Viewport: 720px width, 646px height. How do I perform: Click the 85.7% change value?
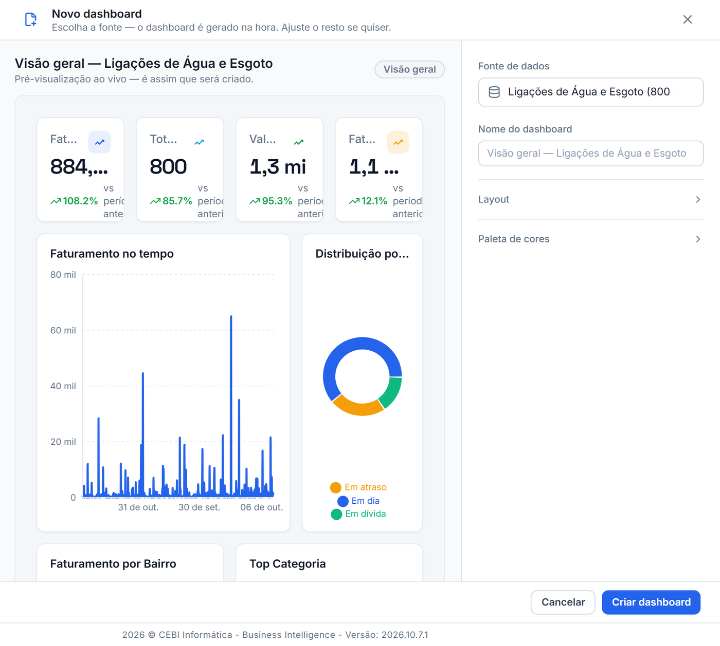(177, 201)
